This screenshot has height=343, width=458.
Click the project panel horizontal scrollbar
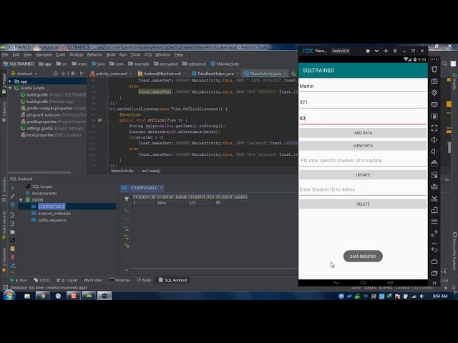point(39,172)
